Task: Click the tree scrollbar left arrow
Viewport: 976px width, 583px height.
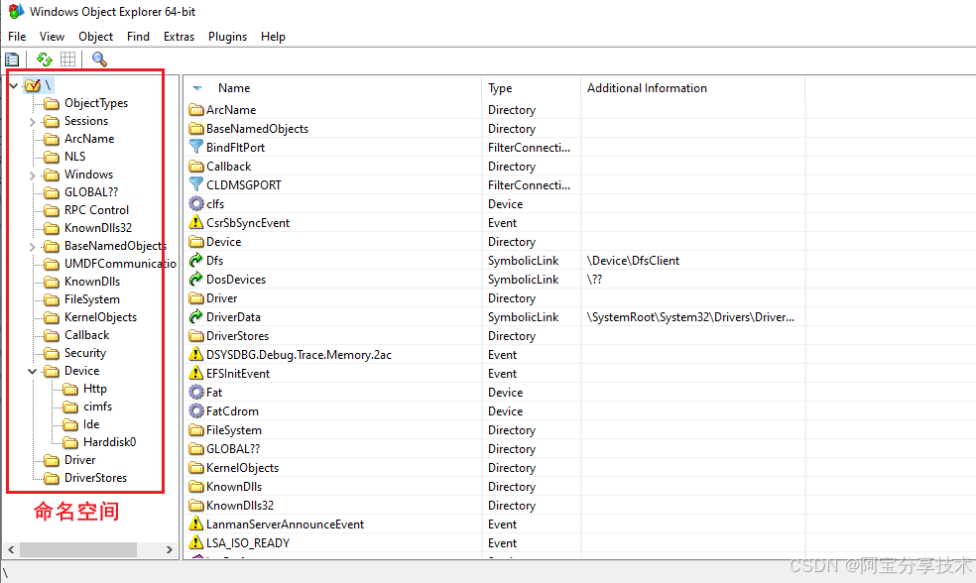Action: pyautogui.click(x=11, y=549)
